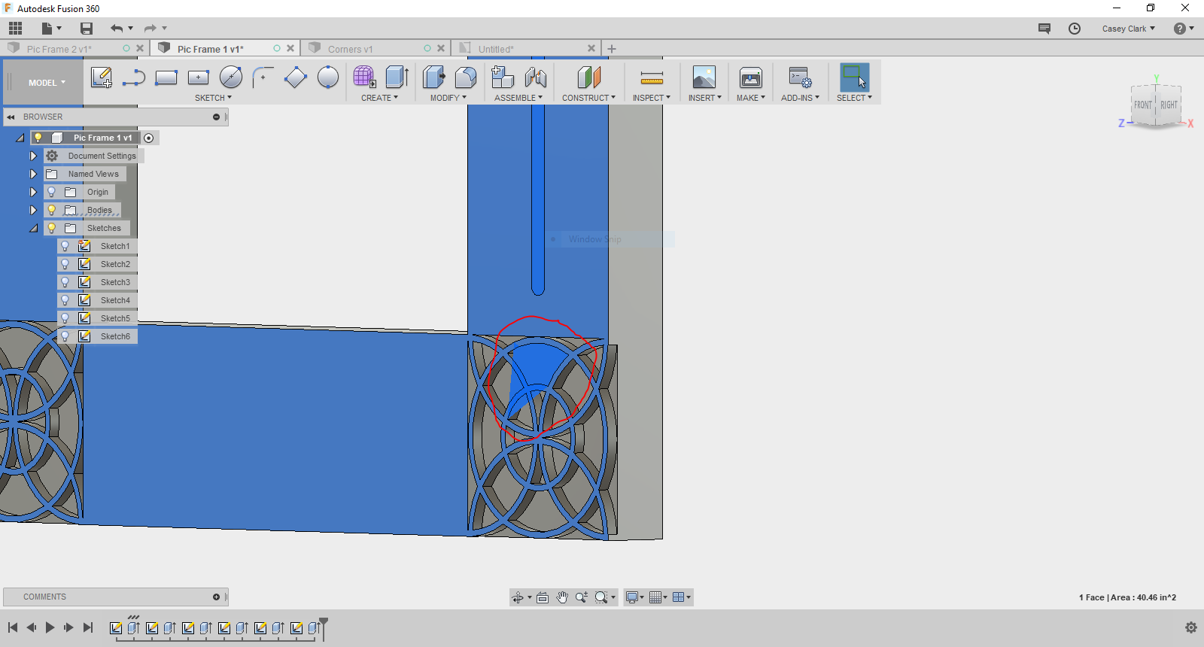Open the MODEL workspace dropdown
Viewport: 1204px width, 647px height.
click(47, 83)
